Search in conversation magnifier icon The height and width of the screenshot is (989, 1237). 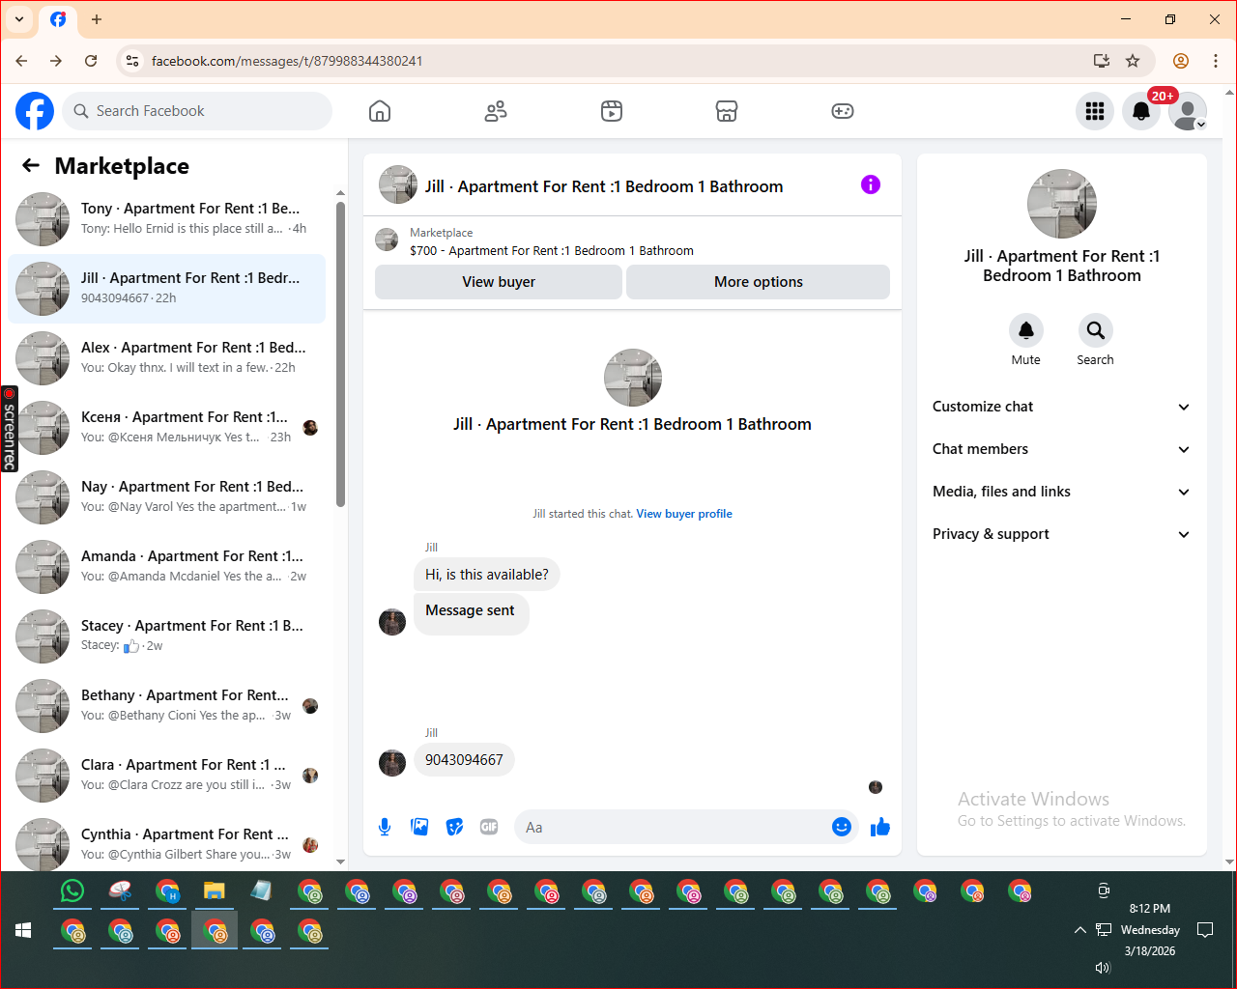(1096, 330)
